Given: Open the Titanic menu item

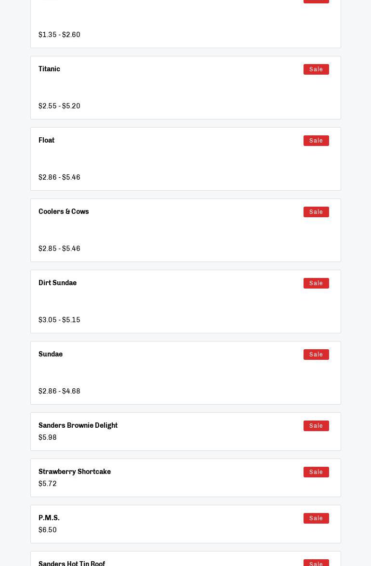Looking at the screenshot, I should pyautogui.click(x=49, y=69).
